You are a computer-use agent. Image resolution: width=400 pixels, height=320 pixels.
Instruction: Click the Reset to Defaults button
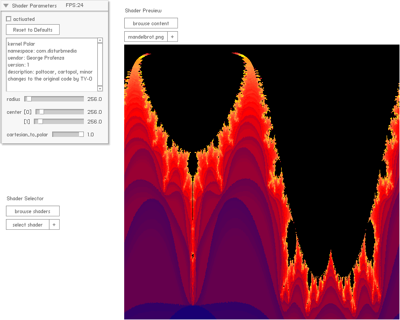pyautogui.click(x=33, y=30)
